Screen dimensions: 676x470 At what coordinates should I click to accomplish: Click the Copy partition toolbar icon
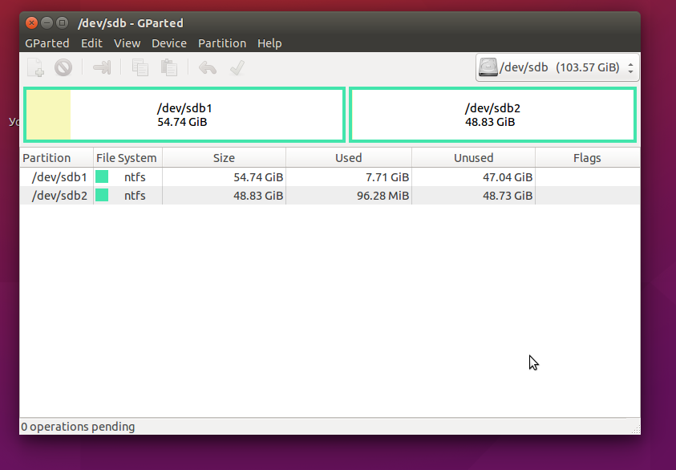click(x=140, y=68)
